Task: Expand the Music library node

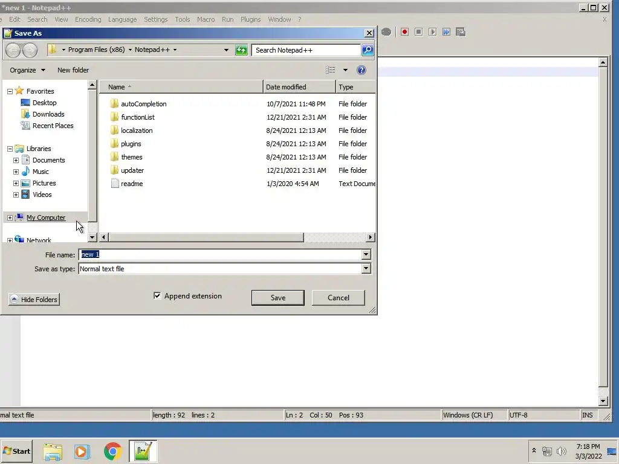Action: coord(16,172)
